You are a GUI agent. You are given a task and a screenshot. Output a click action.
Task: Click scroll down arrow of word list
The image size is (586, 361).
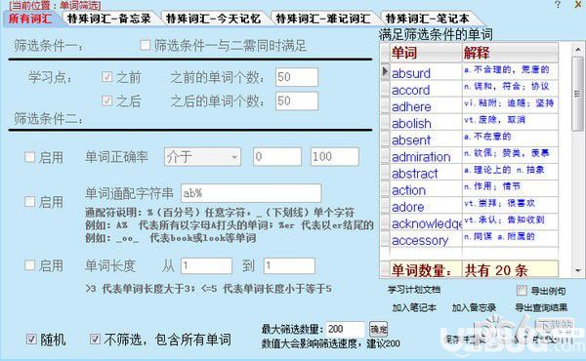(x=578, y=270)
